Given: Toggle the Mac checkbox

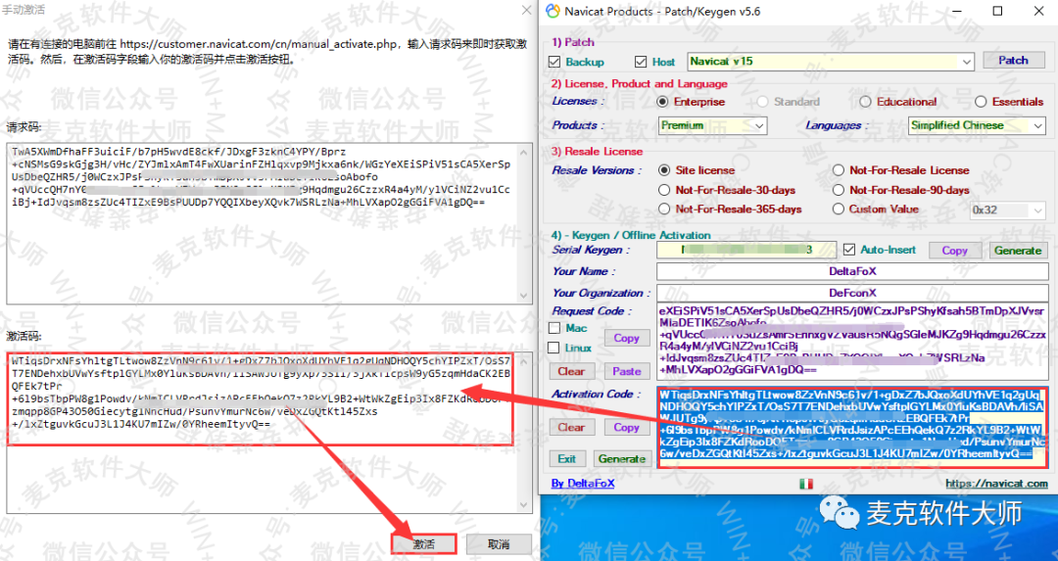Looking at the screenshot, I should (x=554, y=328).
